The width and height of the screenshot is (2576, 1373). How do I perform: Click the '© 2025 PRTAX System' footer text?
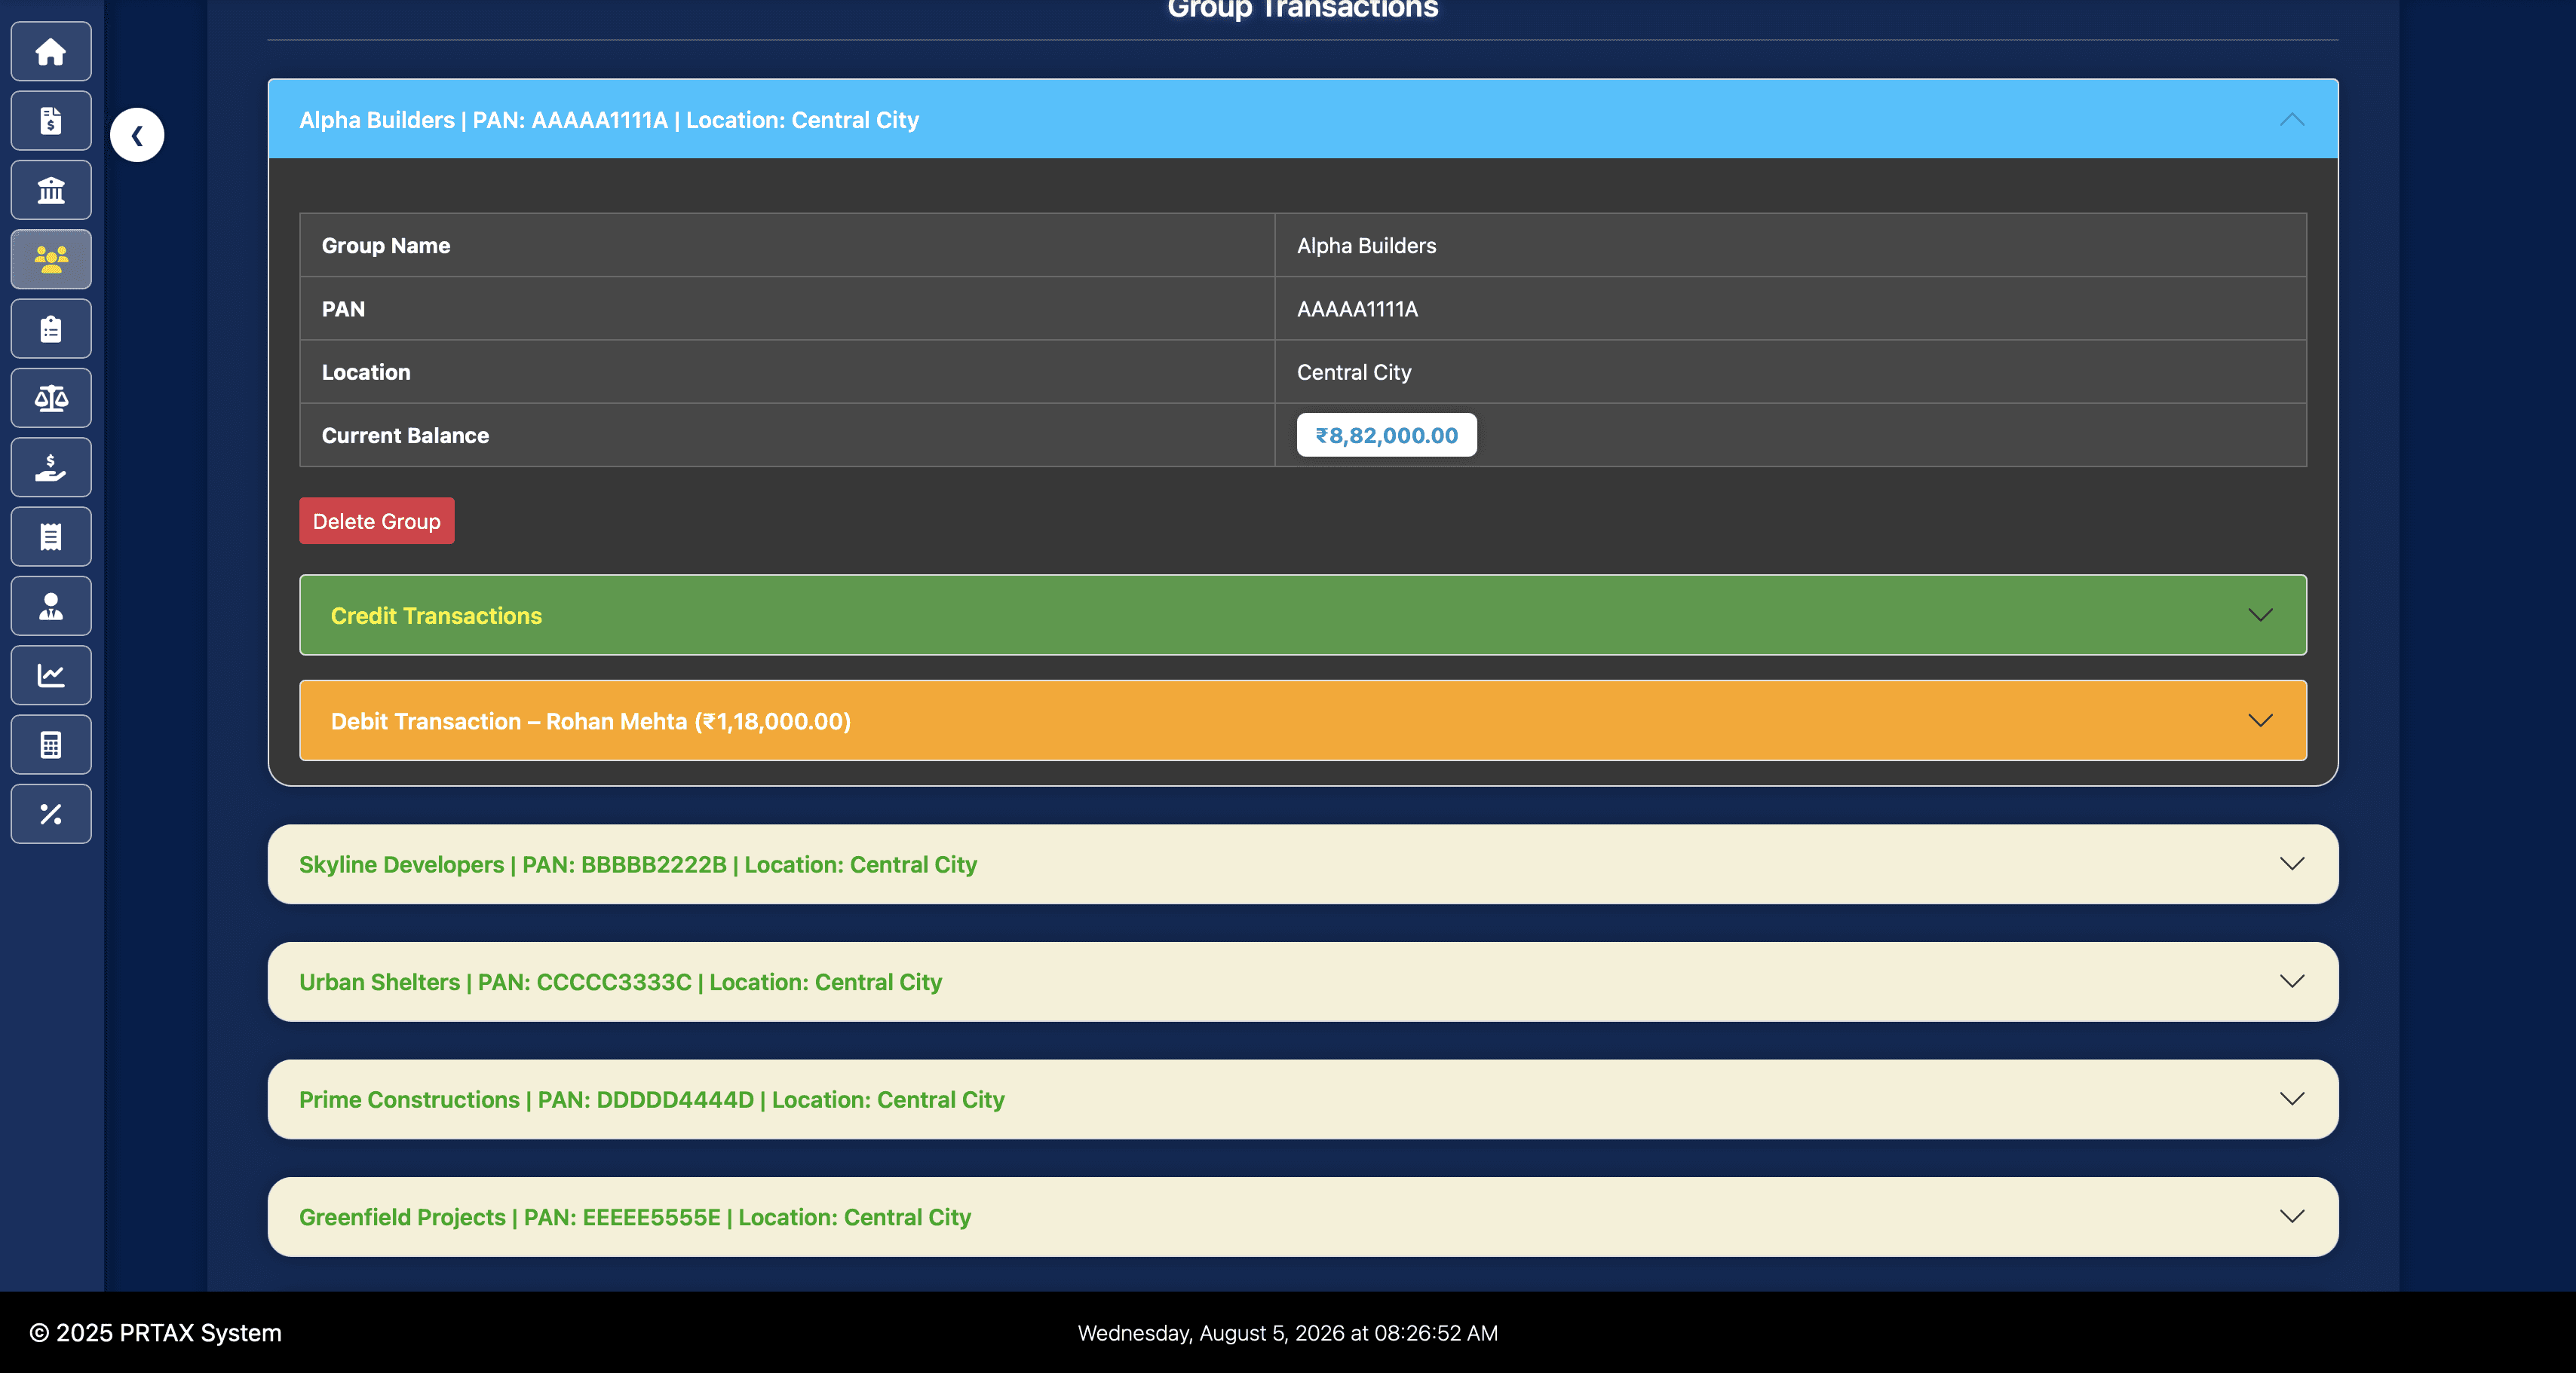pyautogui.click(x=155, y=1332)
